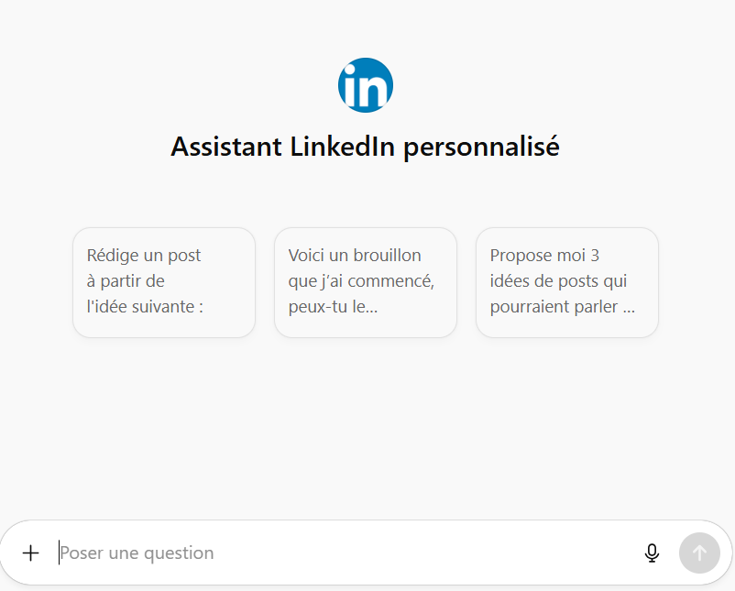
Task: Click the card about "idées de posts"
Action: pyautogui.click(x=566, y=281)
